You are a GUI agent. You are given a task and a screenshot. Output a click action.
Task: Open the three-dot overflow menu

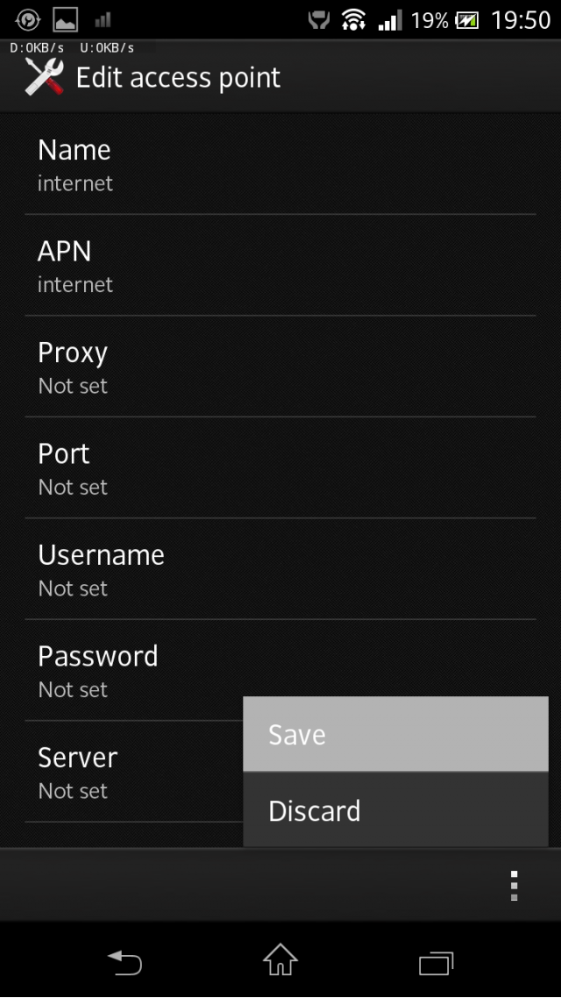click(514, 886)
